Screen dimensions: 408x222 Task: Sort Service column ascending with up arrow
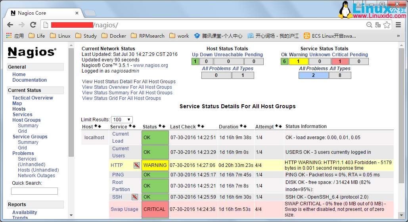[x=130, y=126]
